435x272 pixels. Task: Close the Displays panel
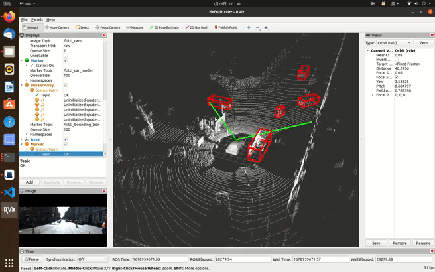(x=104, y=35)
